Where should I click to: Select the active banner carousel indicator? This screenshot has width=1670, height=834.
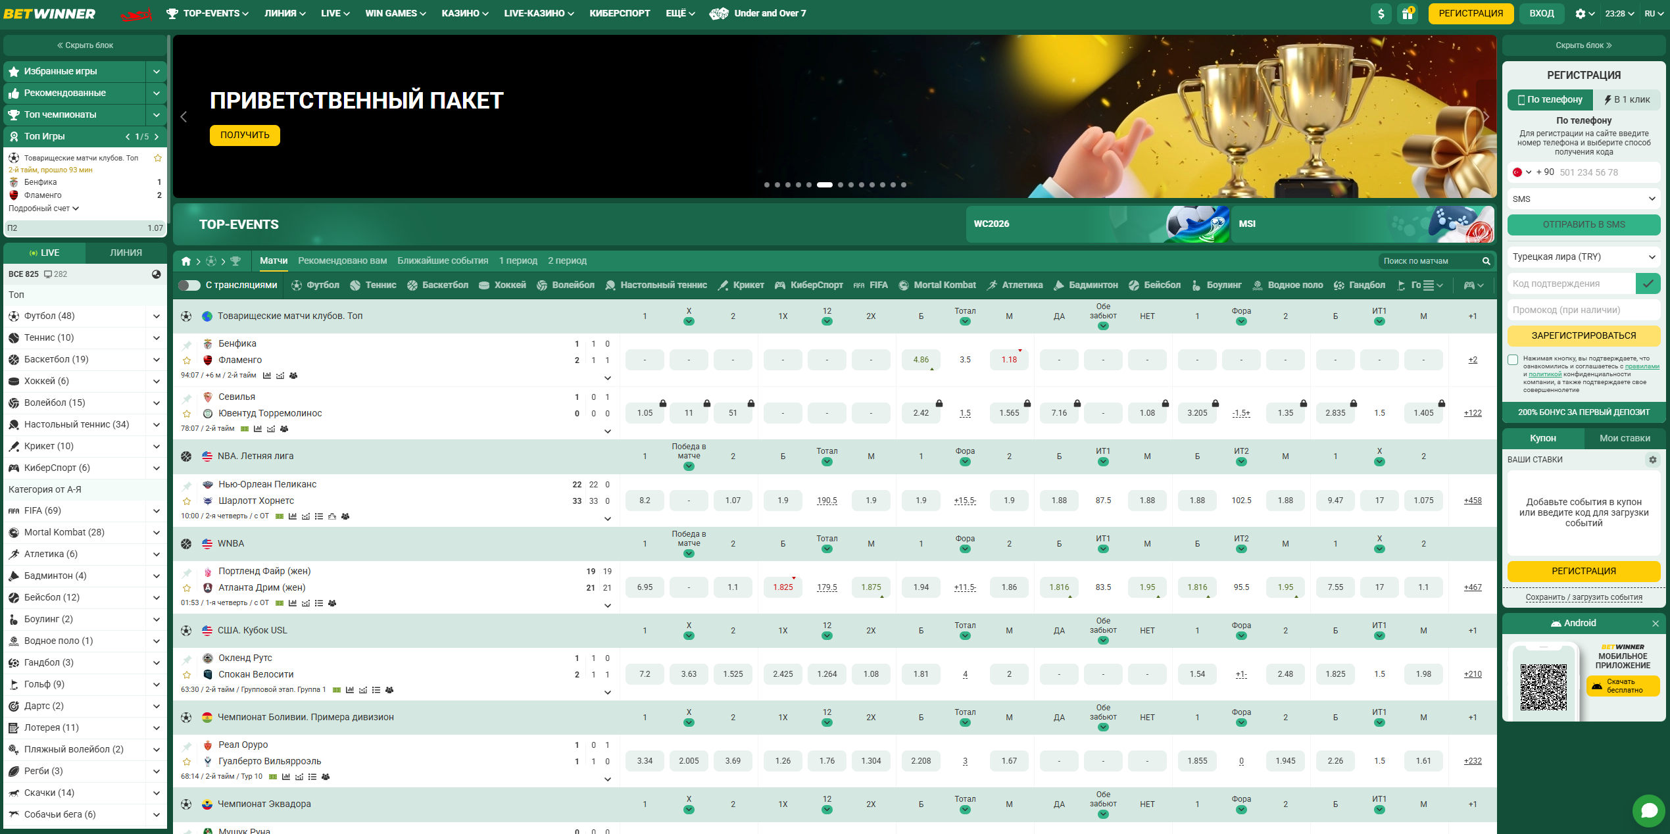[x=824, y=185]
